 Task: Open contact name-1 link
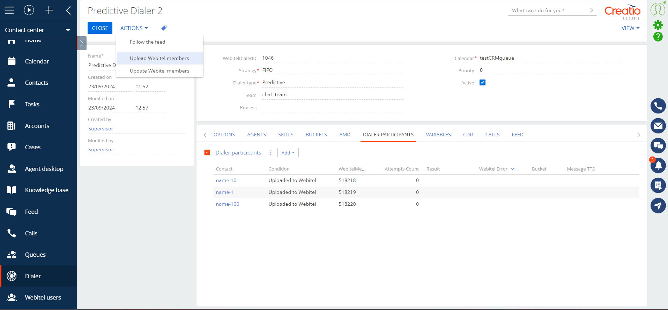pos(224,192)
